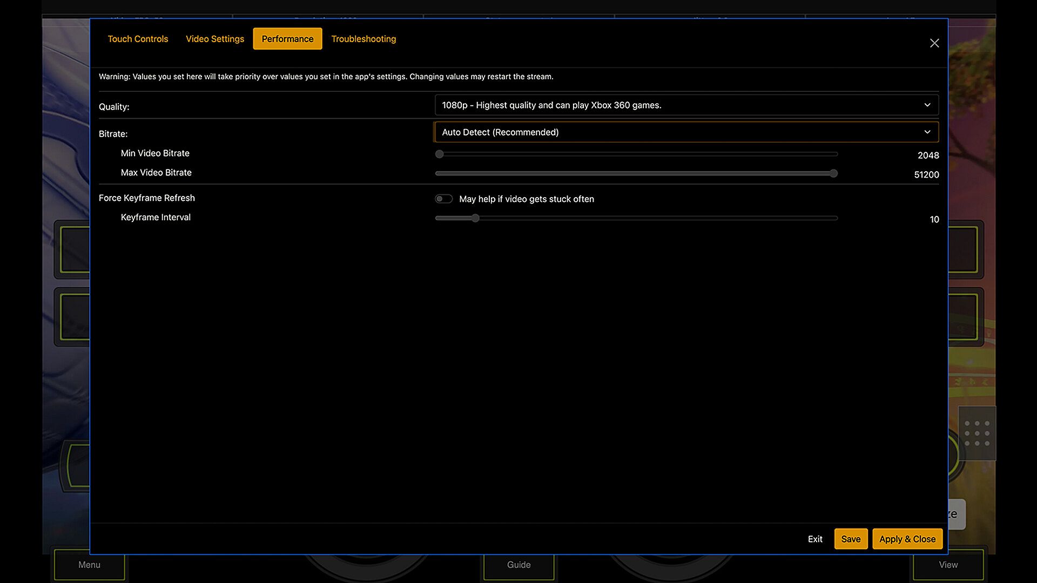Click the Guide controller button
This screenshot has height=583, width=1037.
[x=518, y=565]
